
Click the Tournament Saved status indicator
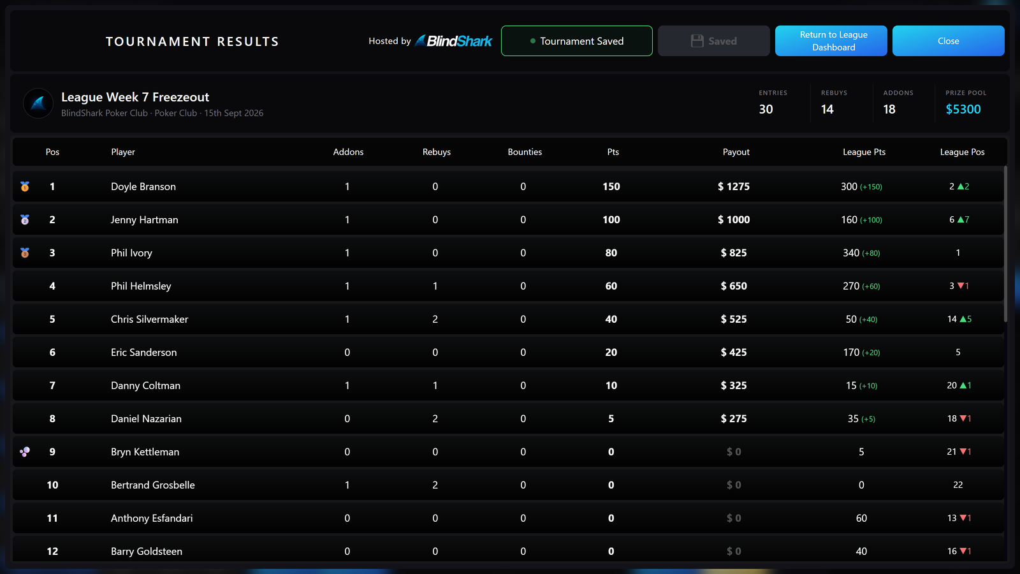577,41
